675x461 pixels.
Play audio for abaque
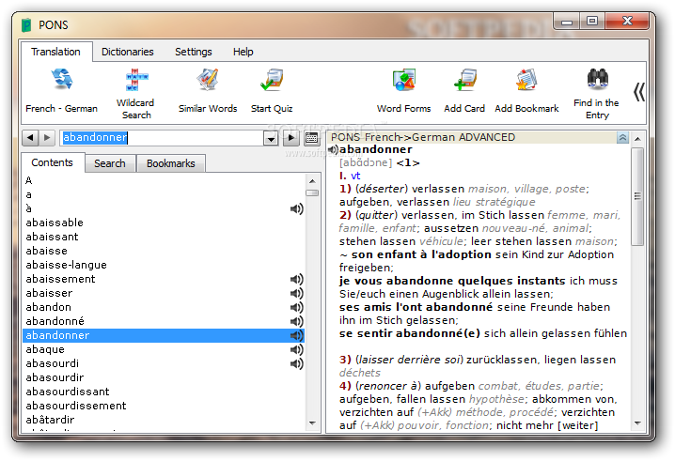point(296,349)
